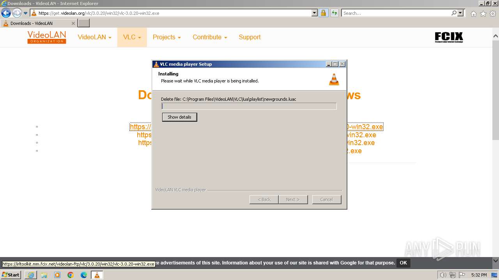Open File Explorer from the taskbar
499x280 pixels.
tap(44, 275)
